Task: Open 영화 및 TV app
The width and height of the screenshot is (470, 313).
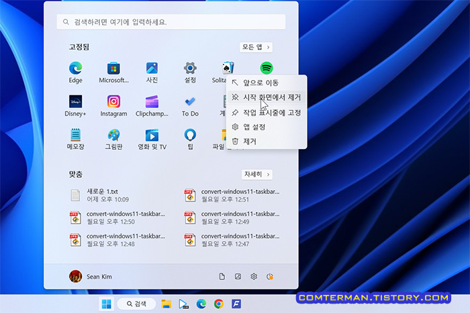Action: [152, 139]
